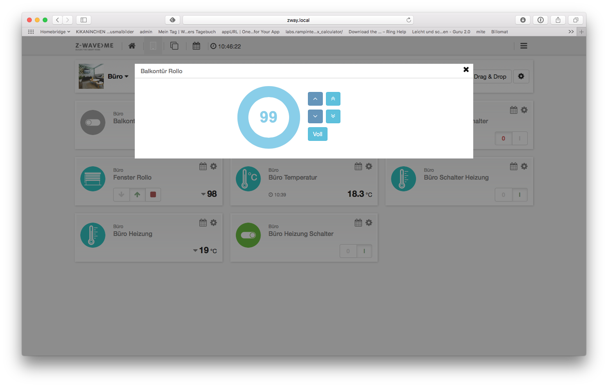608x387 pixels.
Task: Click the single down arrow button in dialog
Action: pyautogui.click(x=315, y=116)
